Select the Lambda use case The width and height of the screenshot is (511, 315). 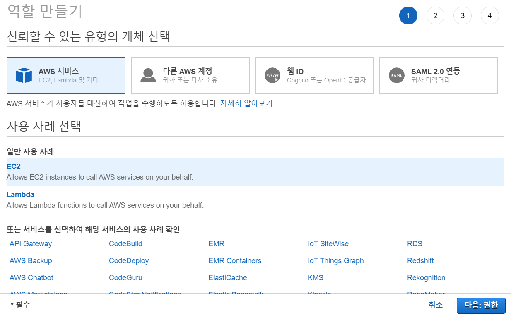(255, 200)
